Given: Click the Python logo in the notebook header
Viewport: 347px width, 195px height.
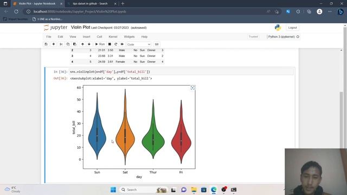Looking at the screenshot, I should (278, 28).
